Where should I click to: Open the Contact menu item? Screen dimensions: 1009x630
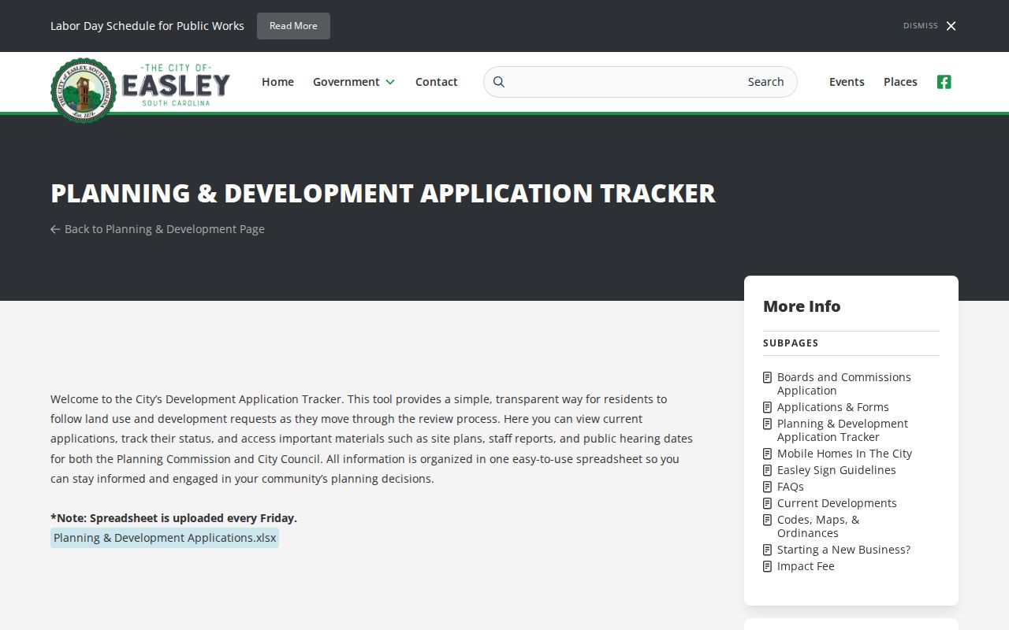(x=437, y=82)
